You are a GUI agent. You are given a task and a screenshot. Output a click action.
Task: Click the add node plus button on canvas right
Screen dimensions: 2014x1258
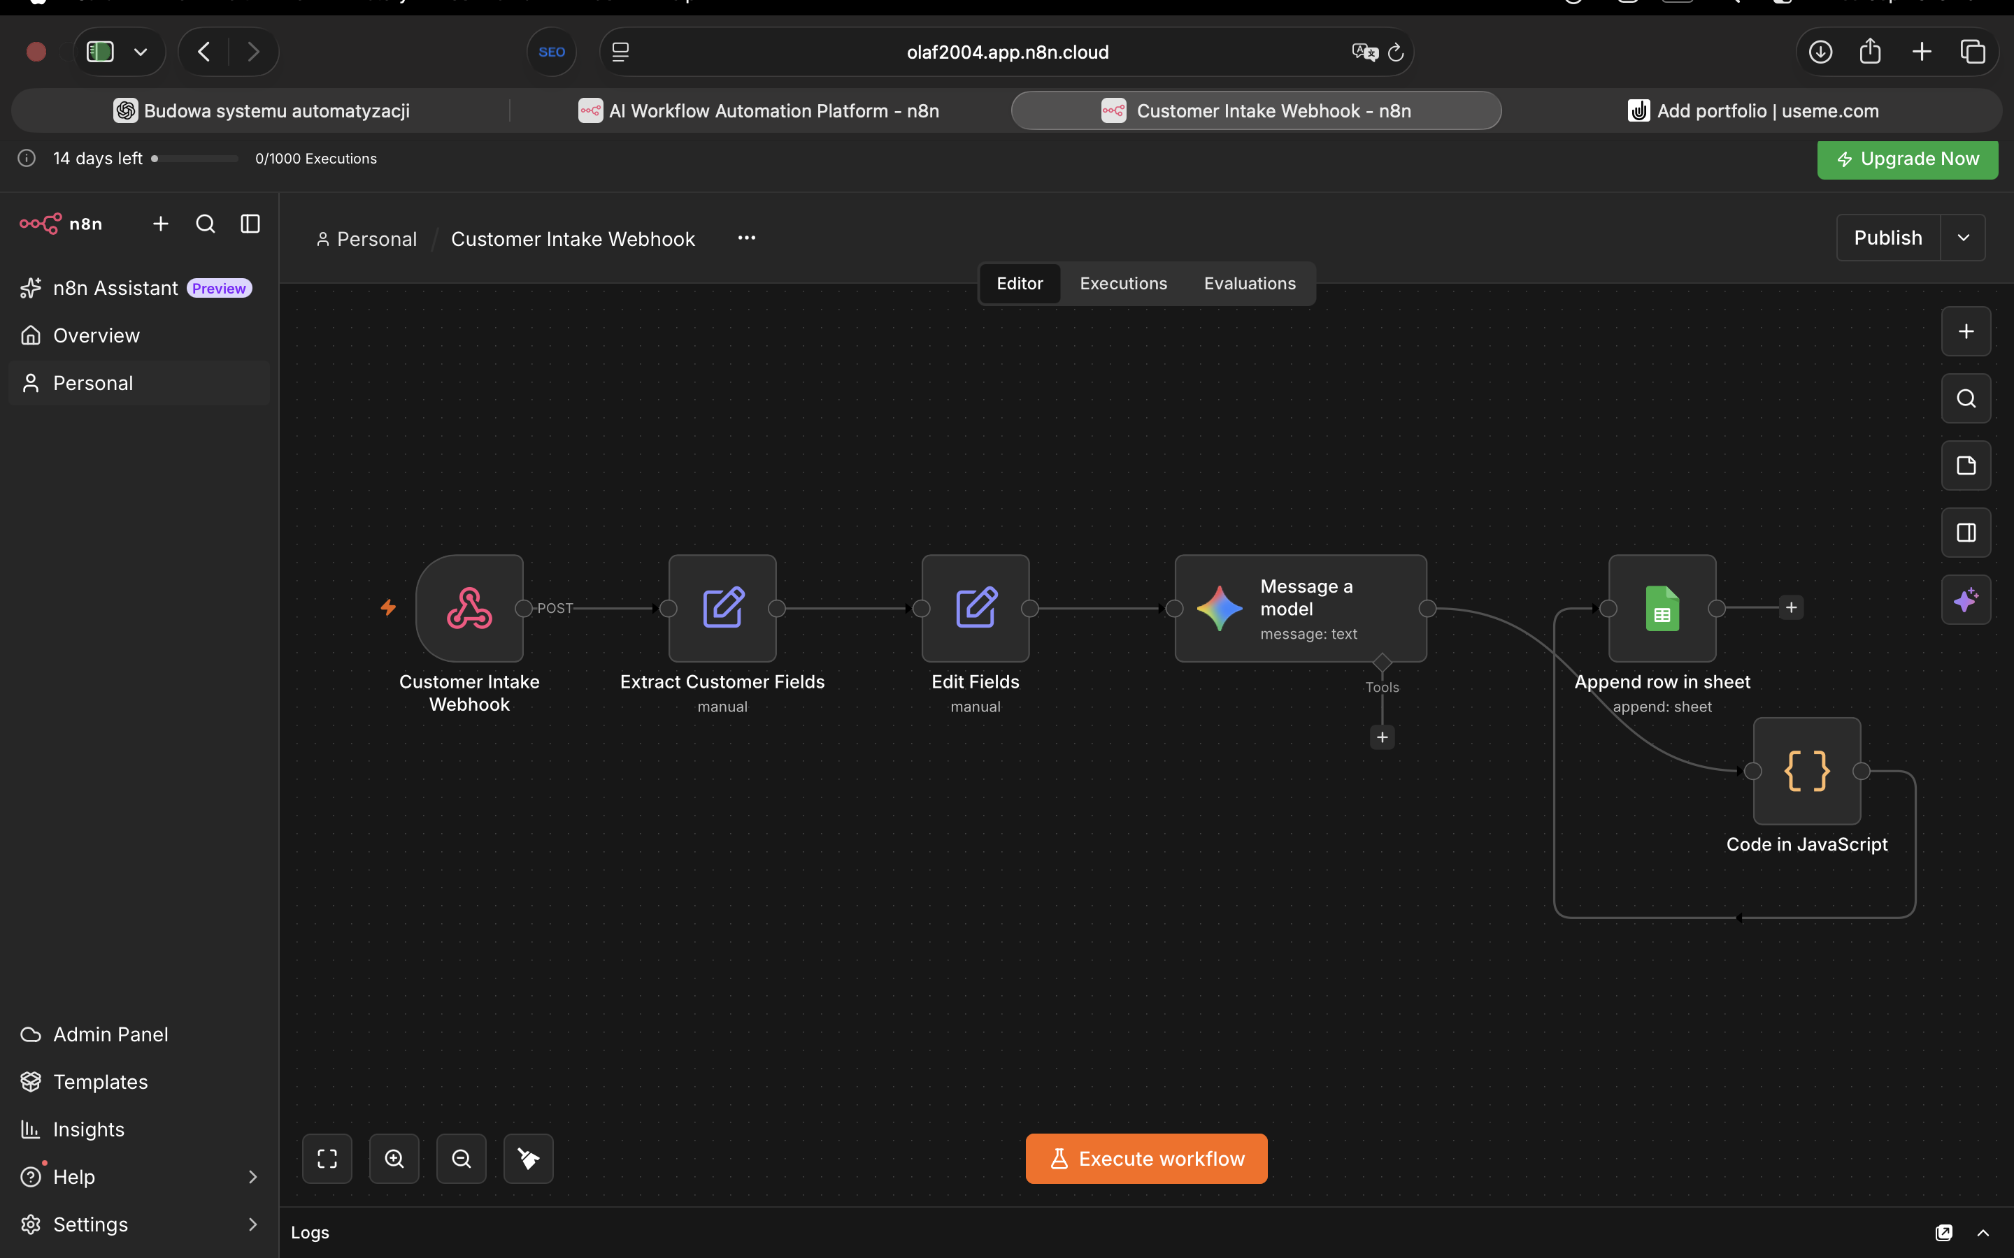(1966, 331)
